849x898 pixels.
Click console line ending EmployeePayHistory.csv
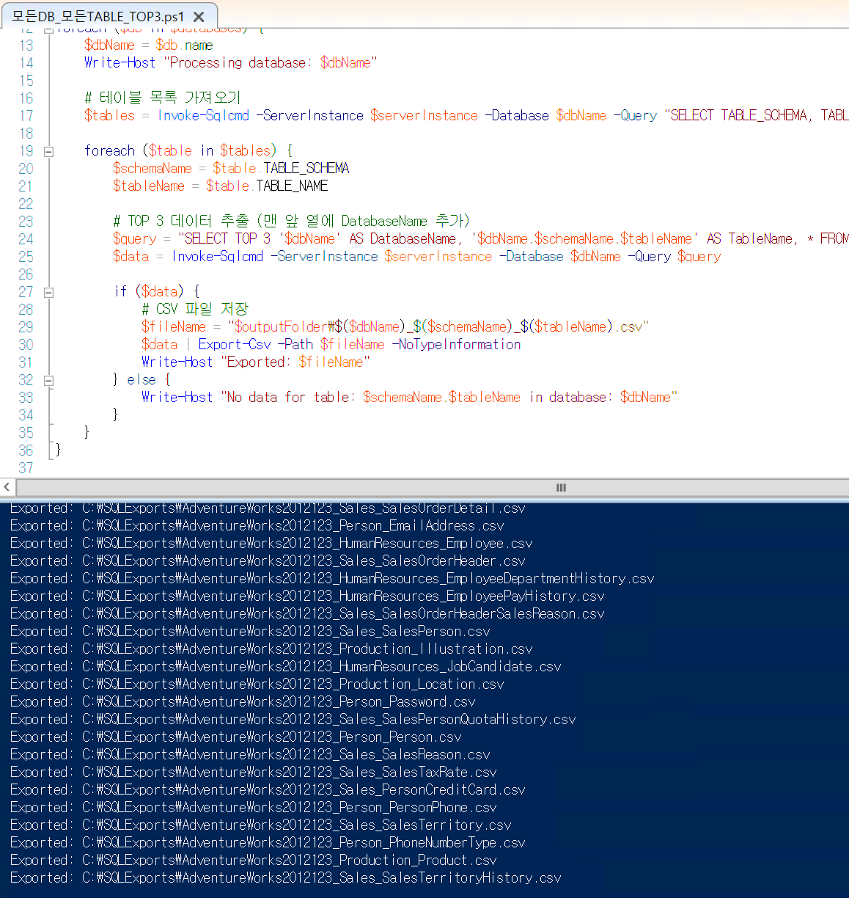pyautogui.click(x=307, y=596)
